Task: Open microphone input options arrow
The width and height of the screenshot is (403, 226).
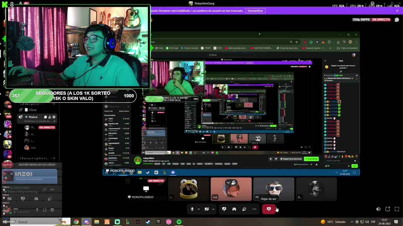Action: [x=199, y=209]
